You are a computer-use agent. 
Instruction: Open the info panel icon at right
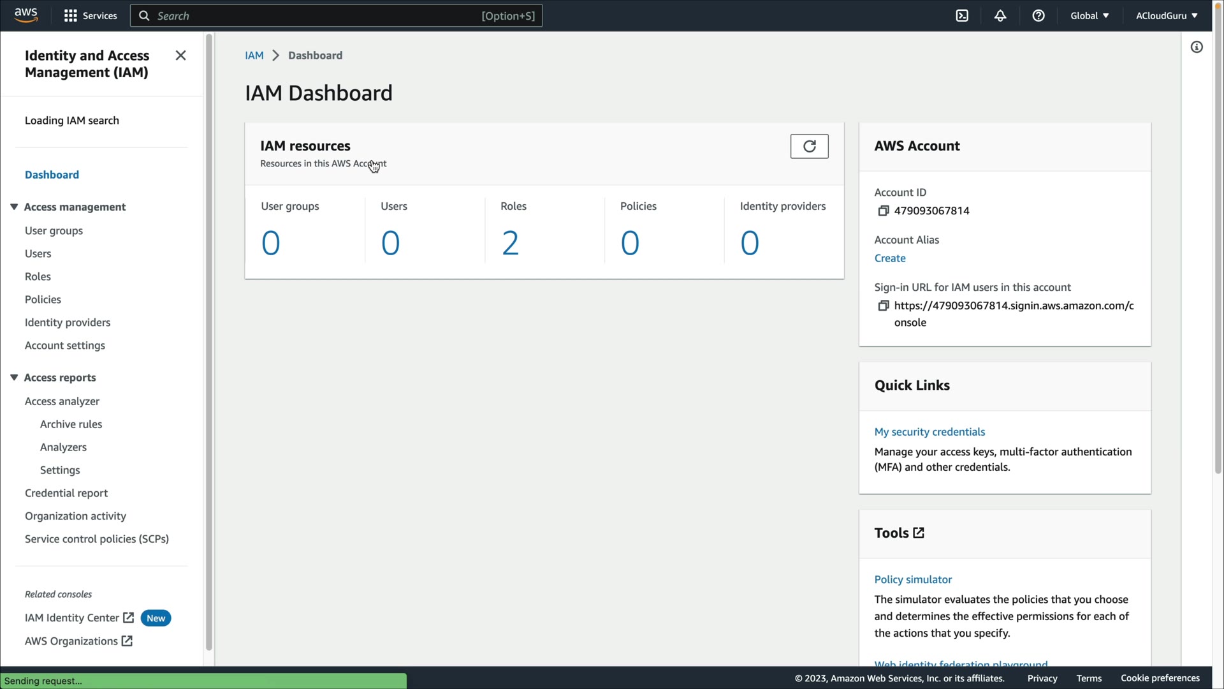1197,47
